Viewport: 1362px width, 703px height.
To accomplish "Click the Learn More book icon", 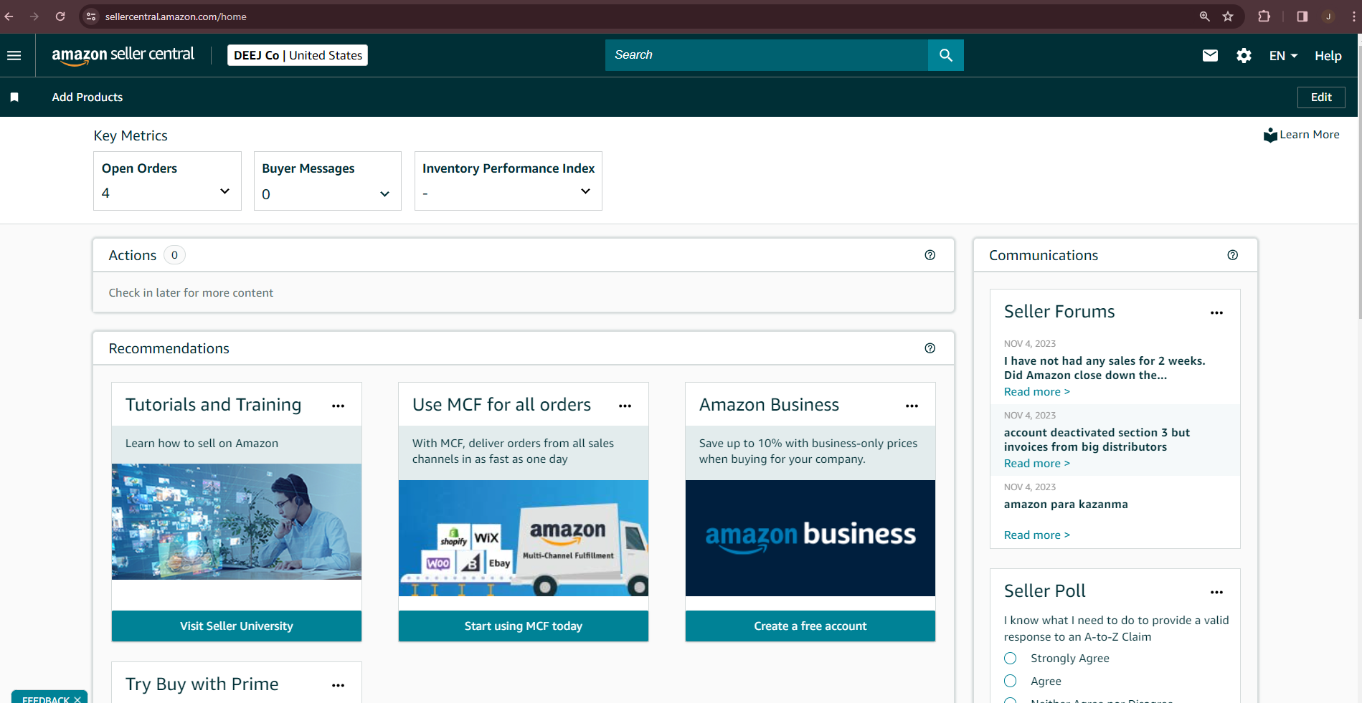I will 1270,135.
